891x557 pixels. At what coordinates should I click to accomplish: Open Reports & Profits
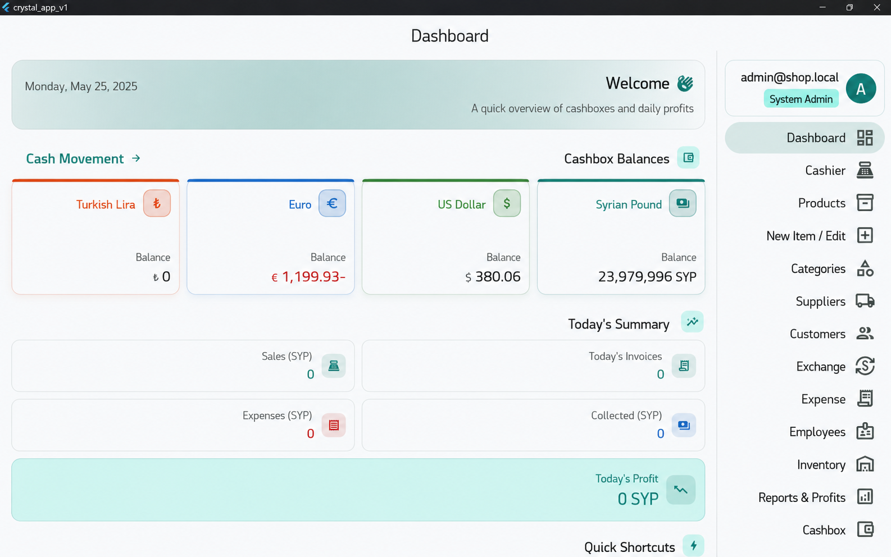(x=804, y=497)
